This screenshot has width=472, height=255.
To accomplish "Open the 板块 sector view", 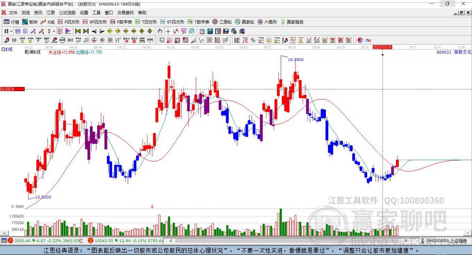I will pyautogui.click(x=30, y=22).
